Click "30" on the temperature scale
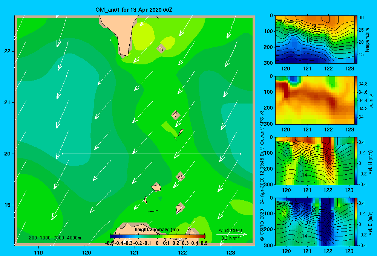The width and height of the screenshot is (377, 256). (x=361, y=18)
